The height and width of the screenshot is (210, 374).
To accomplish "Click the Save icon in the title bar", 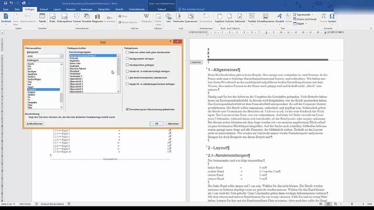I will [x=5, y=3].
